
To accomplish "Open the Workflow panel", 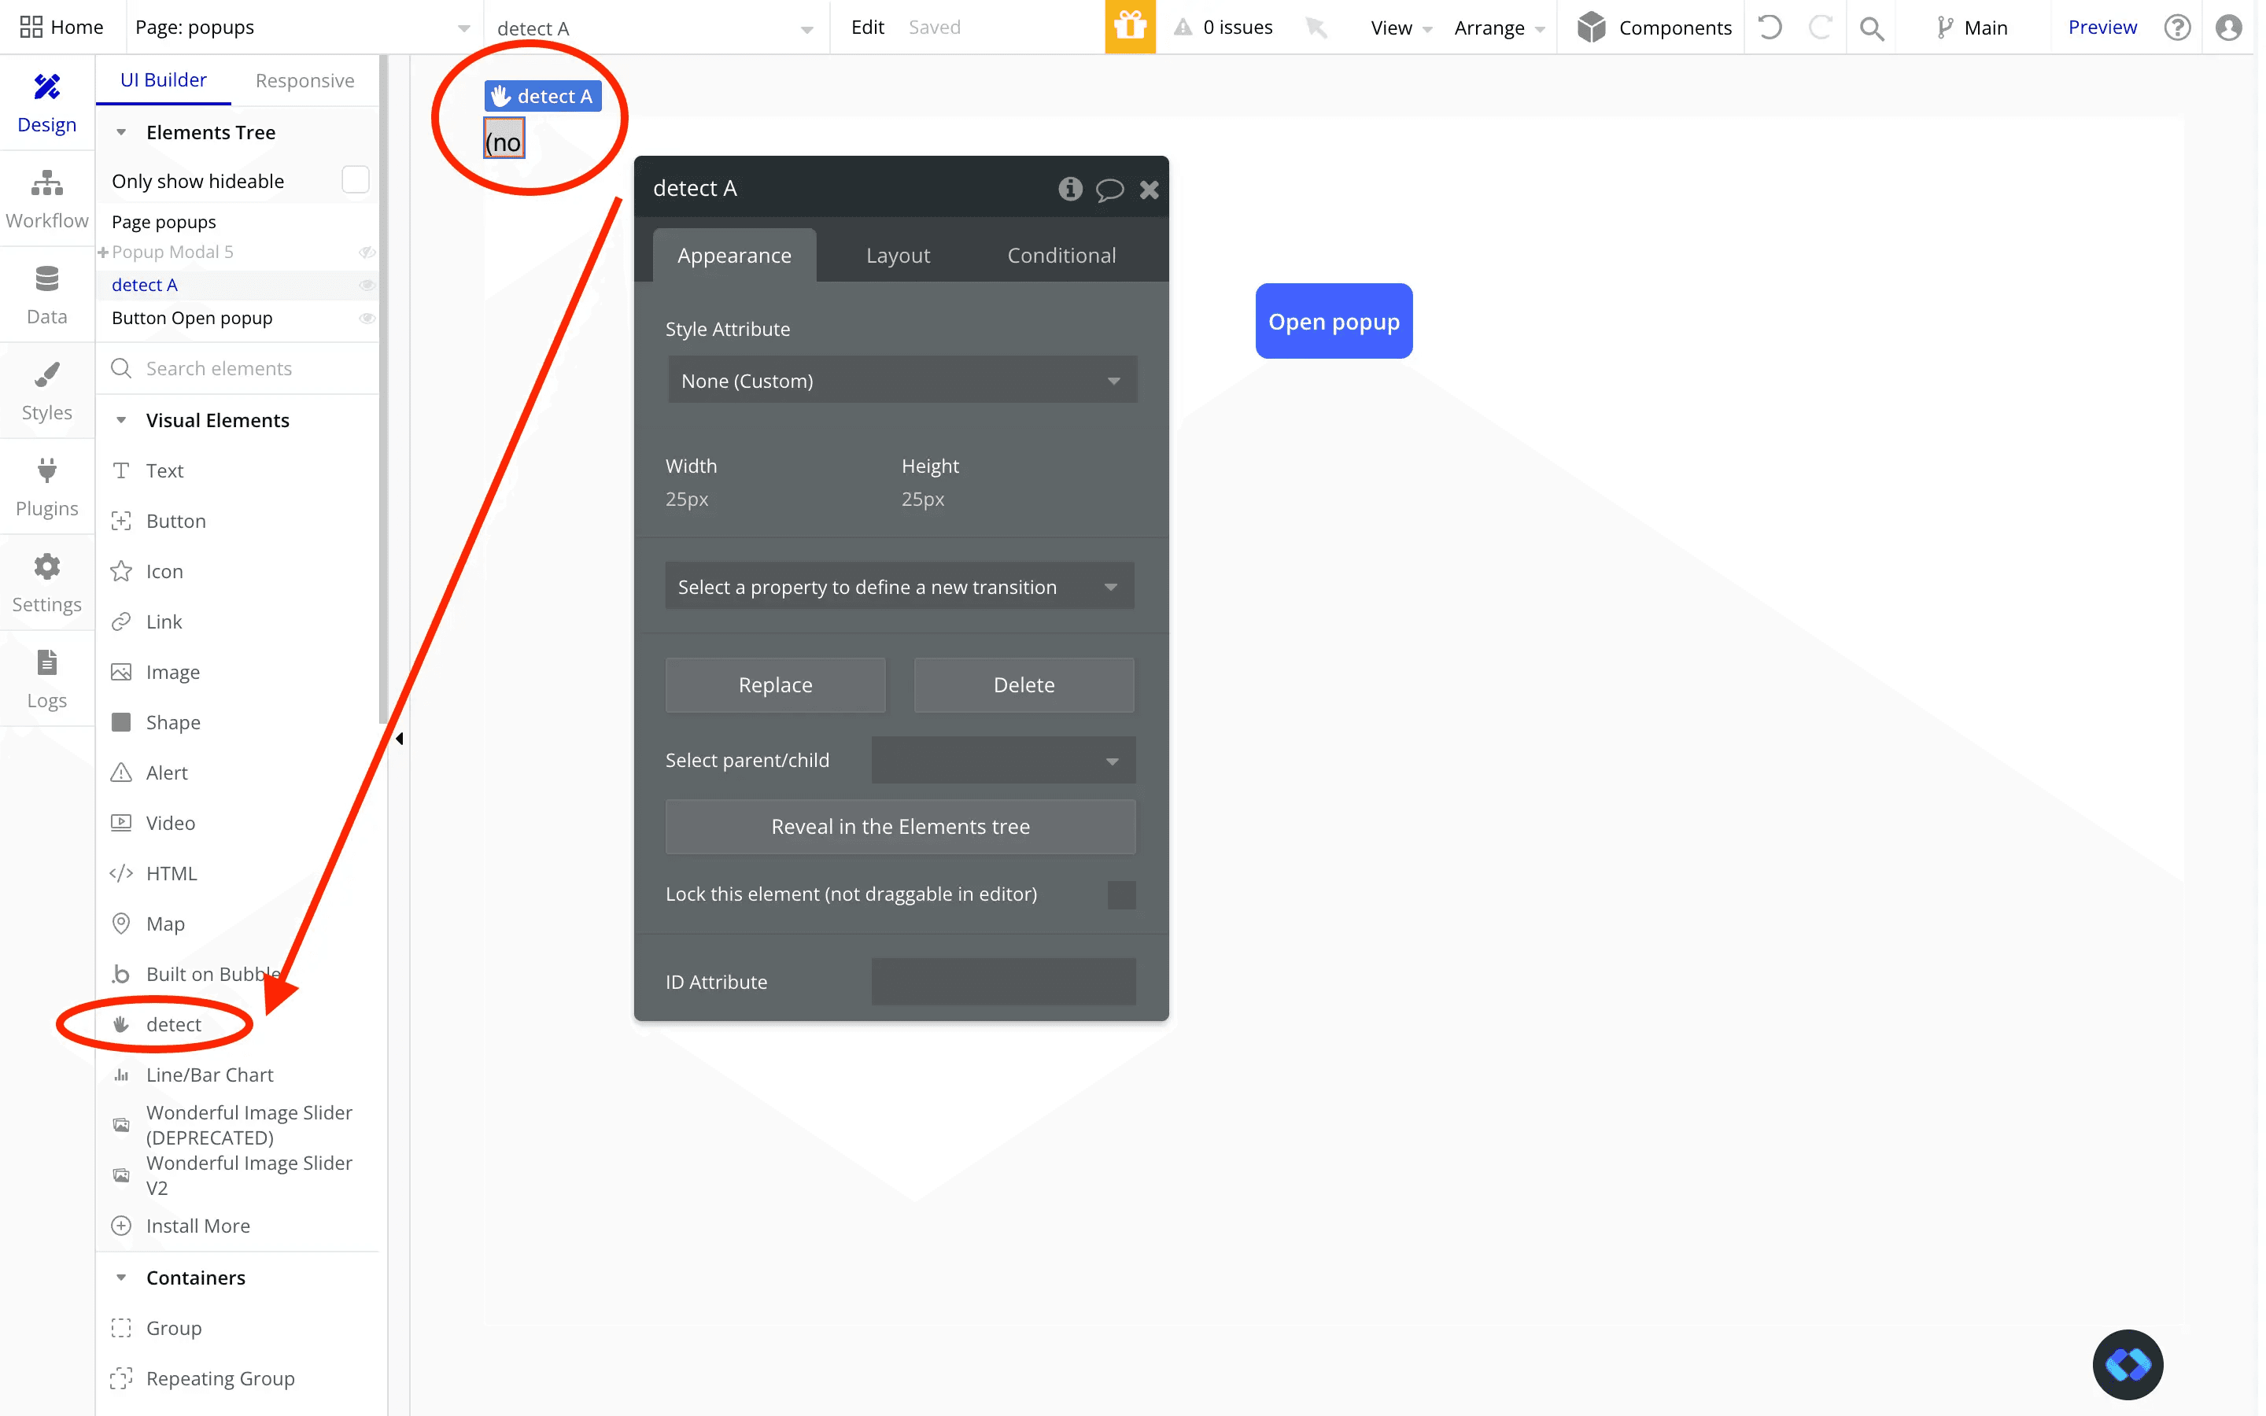I will coord(47,197).
